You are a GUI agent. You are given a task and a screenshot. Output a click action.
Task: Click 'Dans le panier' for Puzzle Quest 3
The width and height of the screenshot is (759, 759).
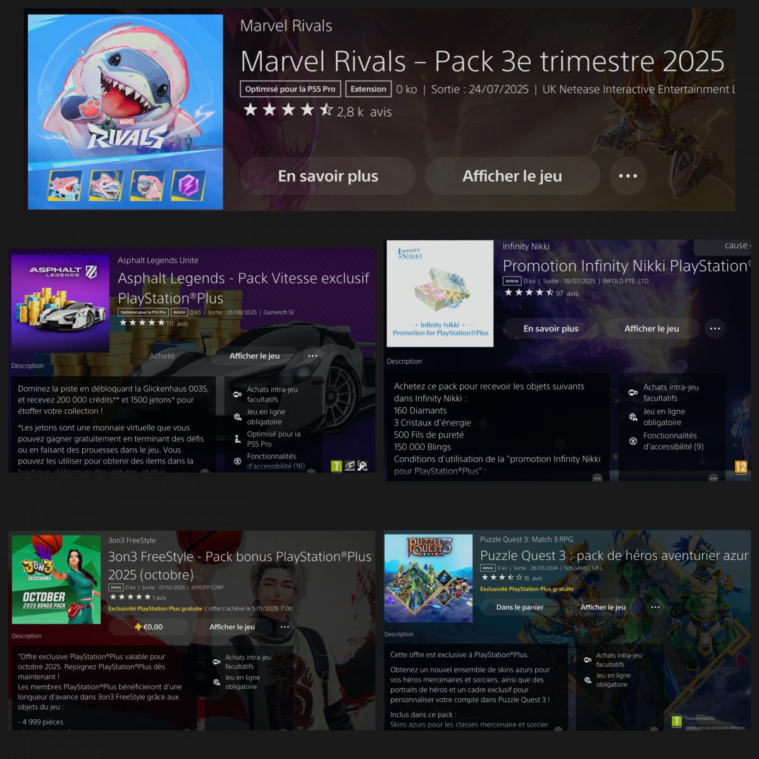(520, 607)
